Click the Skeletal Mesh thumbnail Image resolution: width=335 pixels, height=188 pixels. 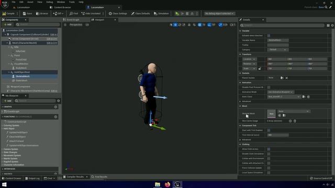coord(271,114)
